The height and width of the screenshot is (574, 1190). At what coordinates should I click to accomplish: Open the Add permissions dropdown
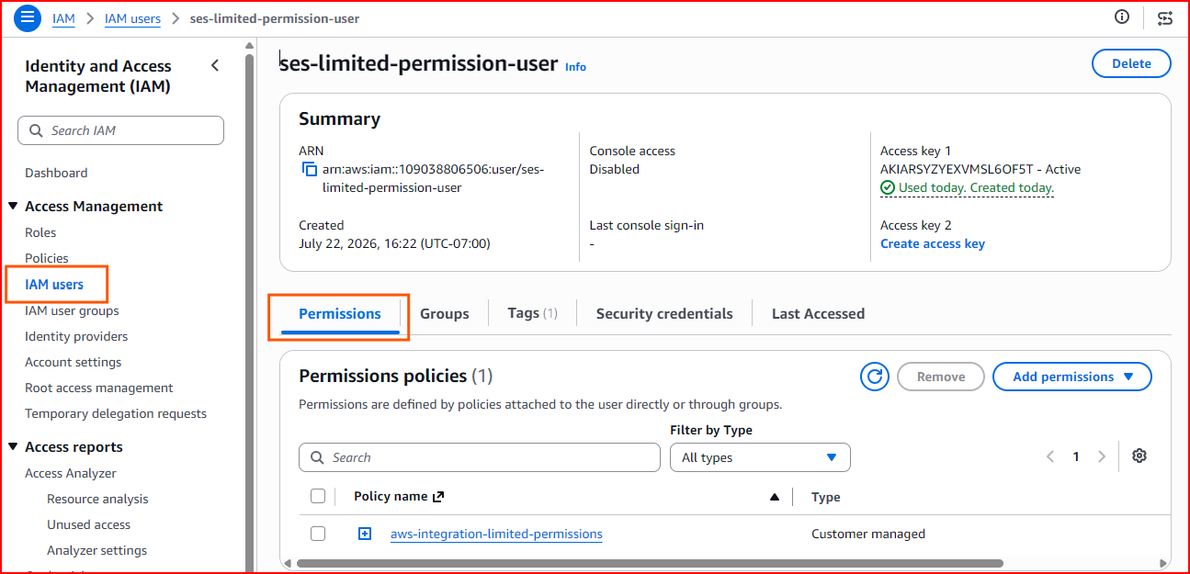[x=1071, y=377]
